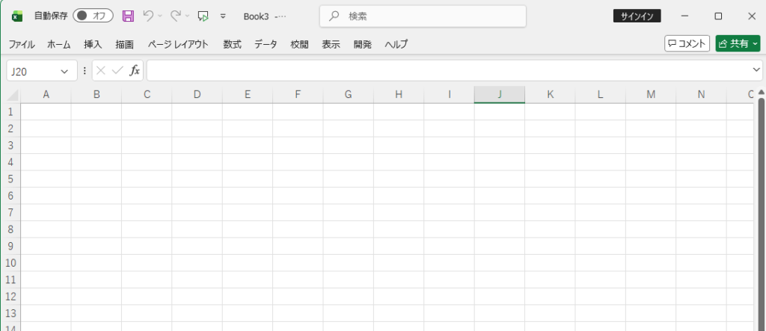Click the コメント comments button
This screenshot has height=331, width=766.
(x=687, y=44)
